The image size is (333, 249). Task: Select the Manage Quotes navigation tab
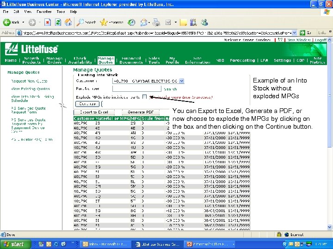pos(105,60)
